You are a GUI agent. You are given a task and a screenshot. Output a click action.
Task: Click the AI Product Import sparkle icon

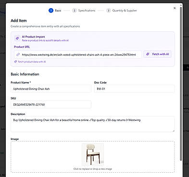click(17, 38)
